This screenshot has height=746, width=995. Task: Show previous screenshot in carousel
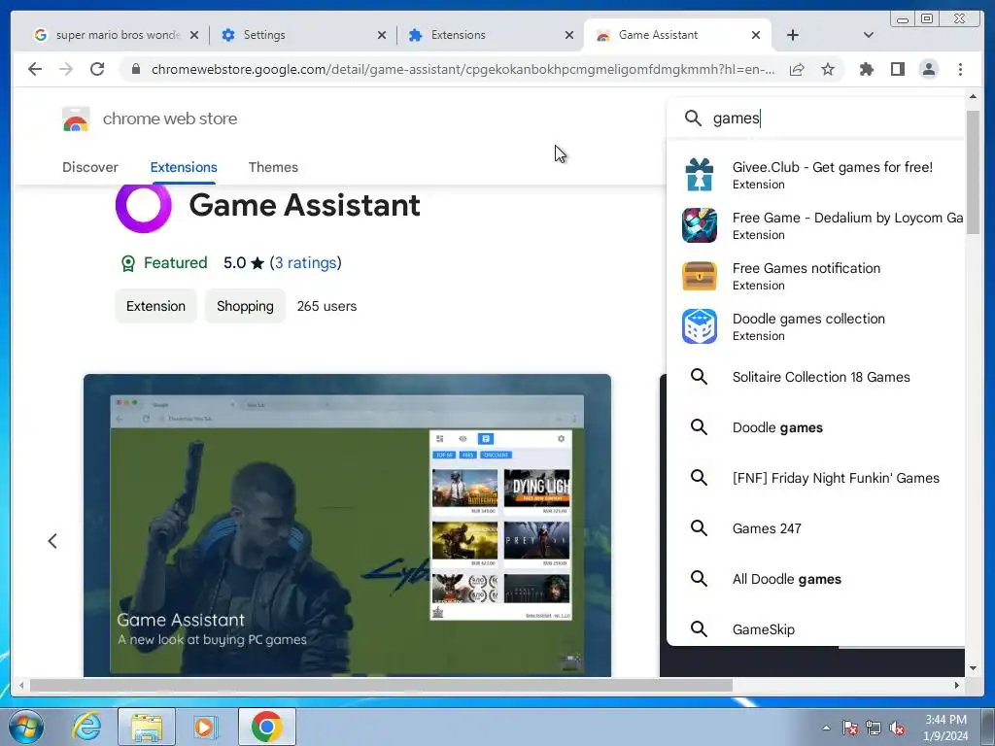tap(52, 541)
